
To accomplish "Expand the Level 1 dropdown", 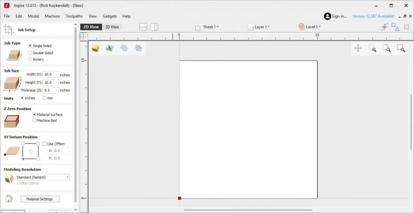I will 314,27.
